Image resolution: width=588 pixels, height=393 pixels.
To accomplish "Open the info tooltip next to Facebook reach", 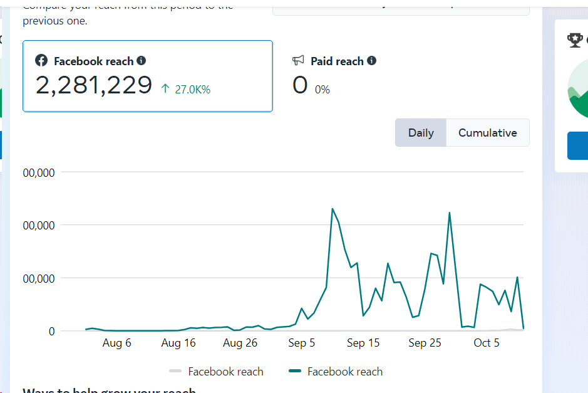I will point(141,60).
